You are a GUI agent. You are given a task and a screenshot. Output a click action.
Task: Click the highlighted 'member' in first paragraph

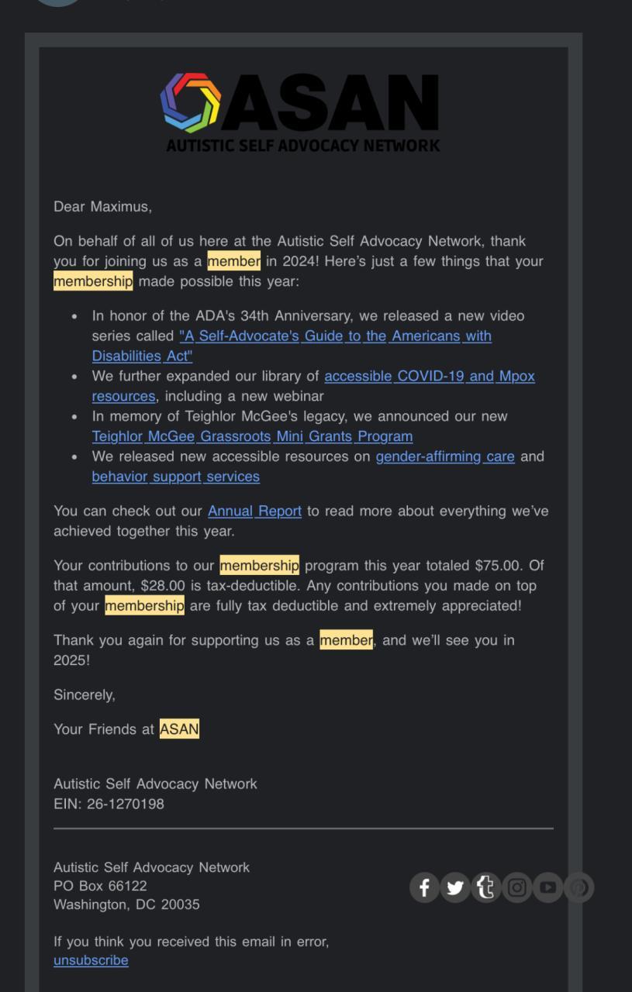[x=233, y=261]
